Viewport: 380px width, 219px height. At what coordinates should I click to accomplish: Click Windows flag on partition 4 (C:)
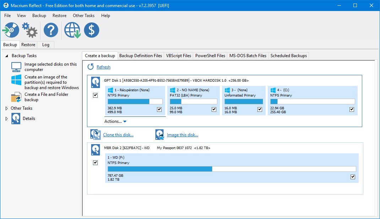coord(273,90)
